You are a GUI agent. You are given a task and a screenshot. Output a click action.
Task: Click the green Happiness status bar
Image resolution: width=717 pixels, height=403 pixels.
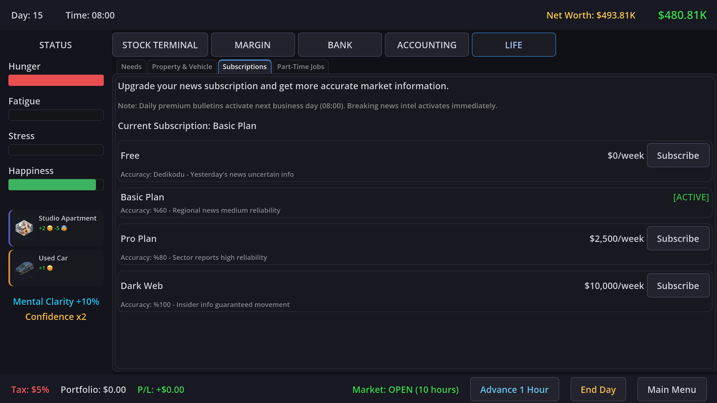pyautogui.click(x=52, y=185)
